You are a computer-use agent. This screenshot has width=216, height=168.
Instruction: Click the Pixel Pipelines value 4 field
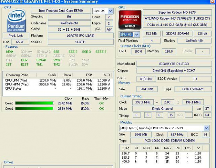click(152, 41)
